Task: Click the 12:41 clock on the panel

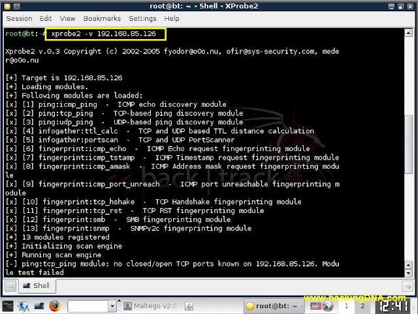Action: (394, 307)
